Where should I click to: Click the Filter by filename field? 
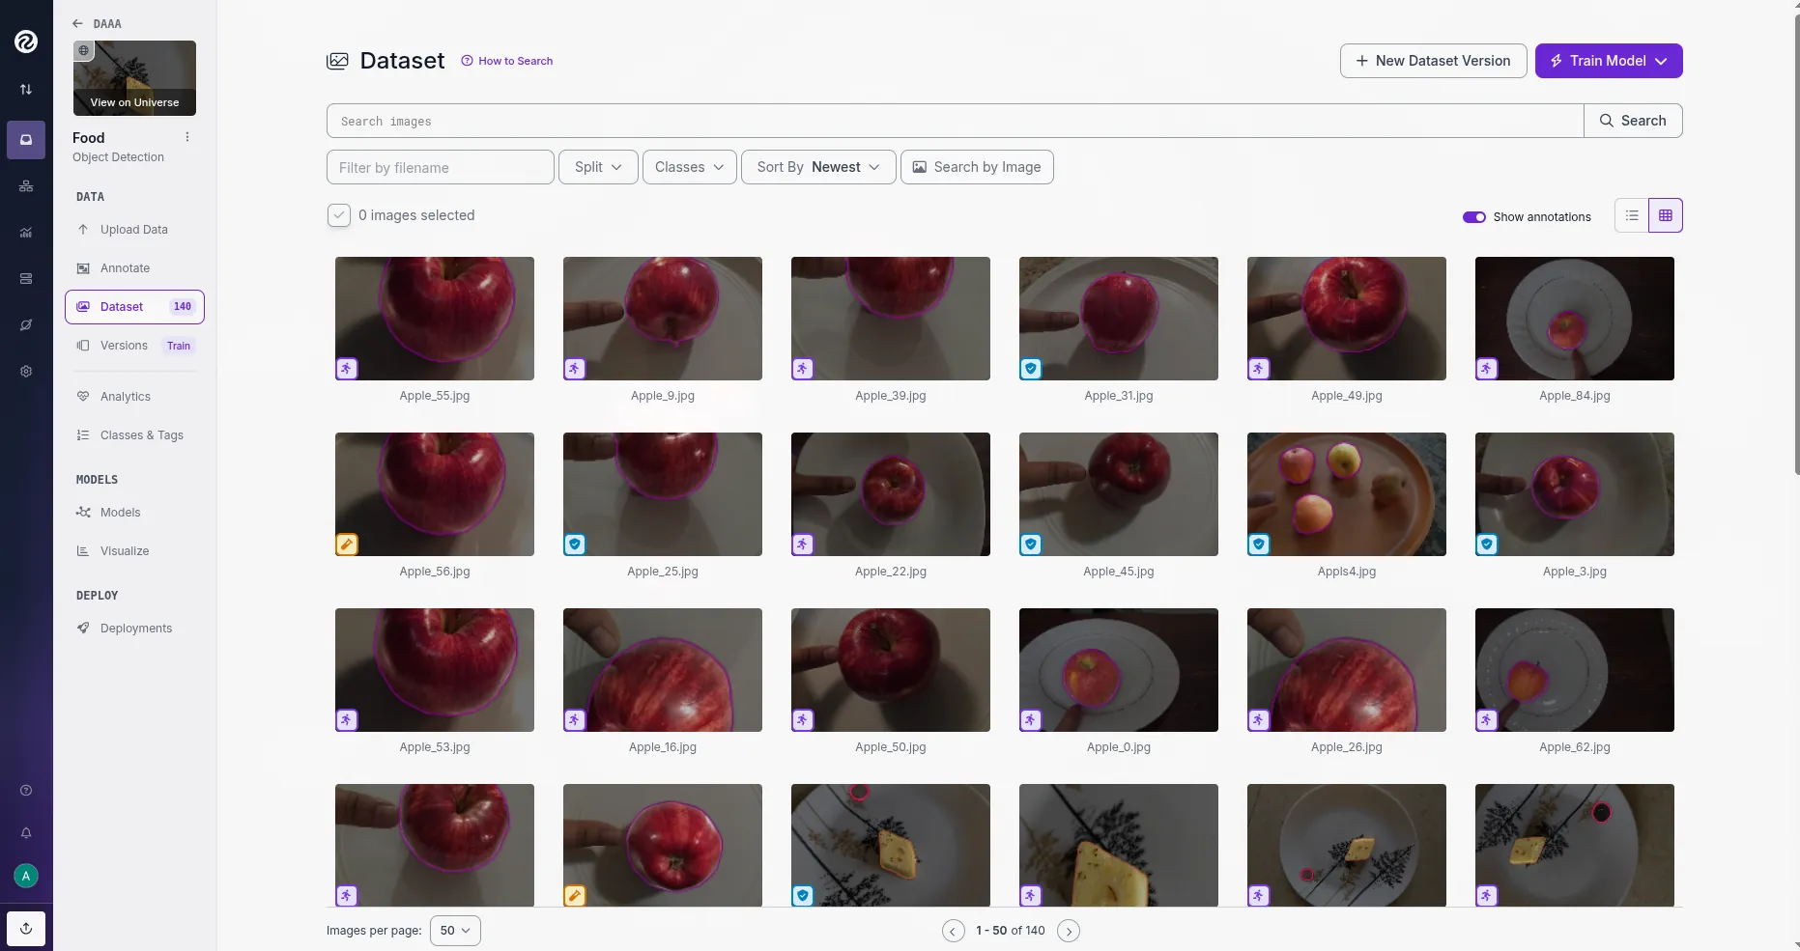click(441, 167)
